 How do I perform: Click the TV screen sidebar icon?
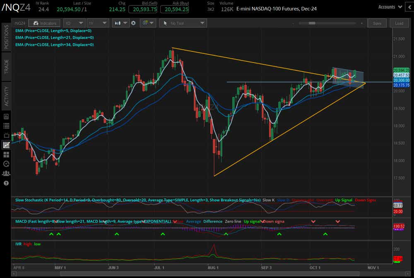coord(6,135)
